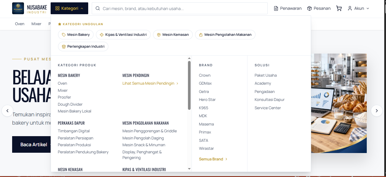Open Peralatan Produksi category
Viewport: 386px width, 177px height.
pyautogui.click(x=74, y=145)
